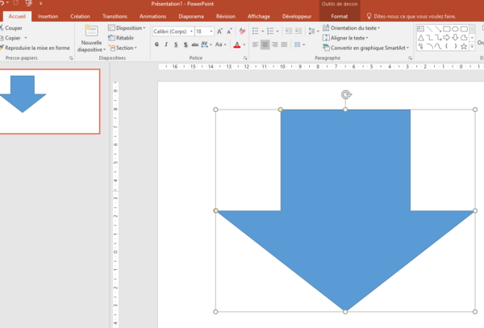This screenshot has width=484, height=328.
Task: Select the curve shape in gallery
Action: pos(438,46)
